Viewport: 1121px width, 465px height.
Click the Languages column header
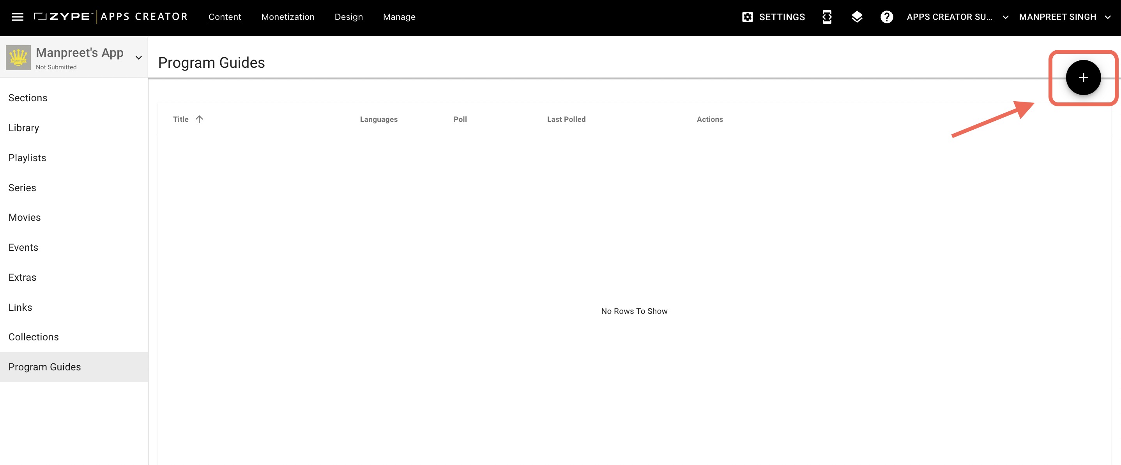(x=378, y=119)
